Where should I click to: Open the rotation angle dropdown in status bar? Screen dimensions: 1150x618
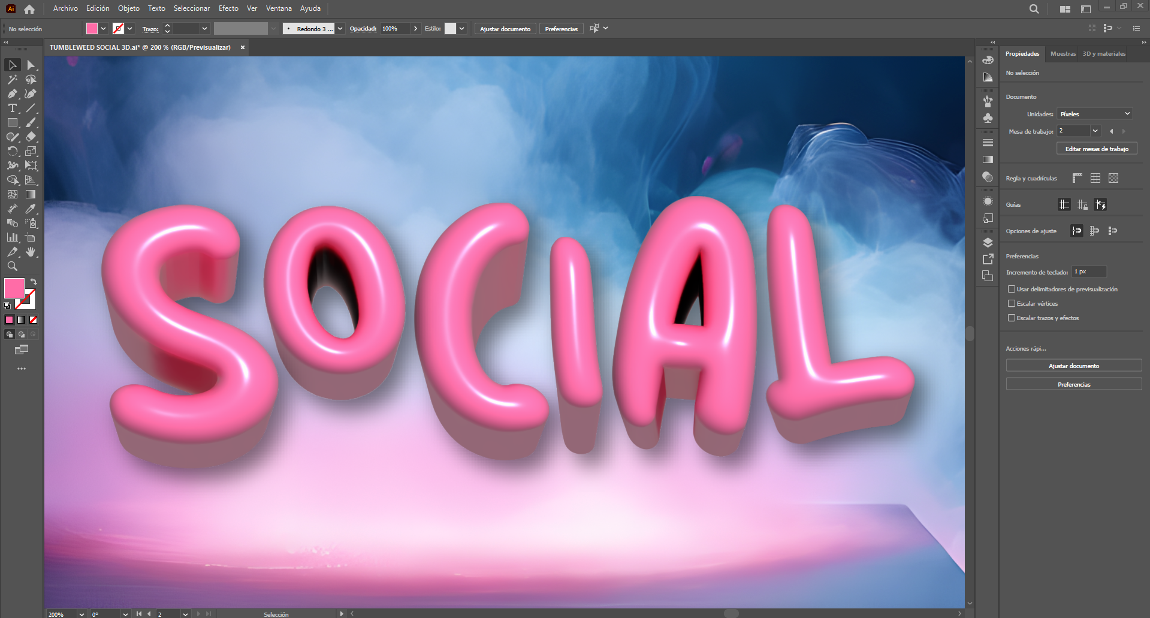[x=125, y=614]
